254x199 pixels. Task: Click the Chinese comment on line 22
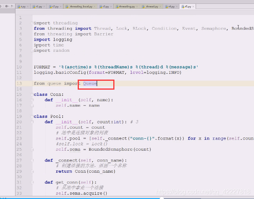click(82, 133)
